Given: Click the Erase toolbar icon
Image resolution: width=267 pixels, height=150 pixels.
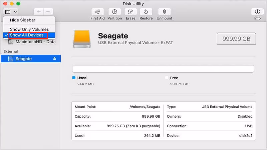Looking at the screenshot, I should click(x=130, y=12).
